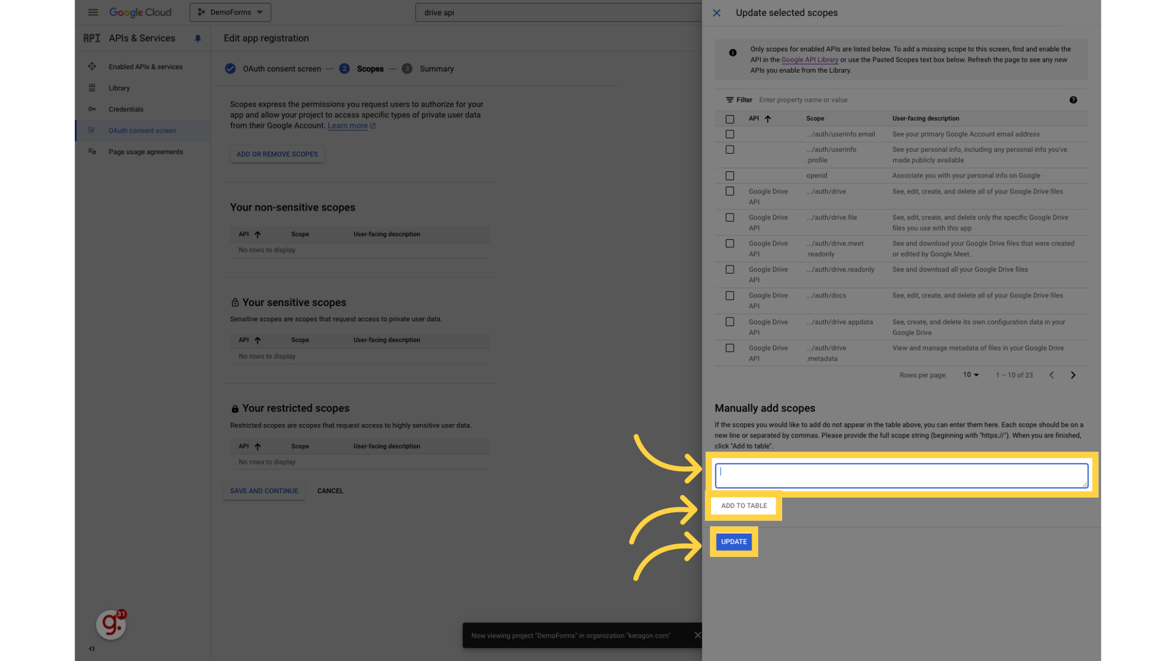Open the DemoForms project selector

230,12
